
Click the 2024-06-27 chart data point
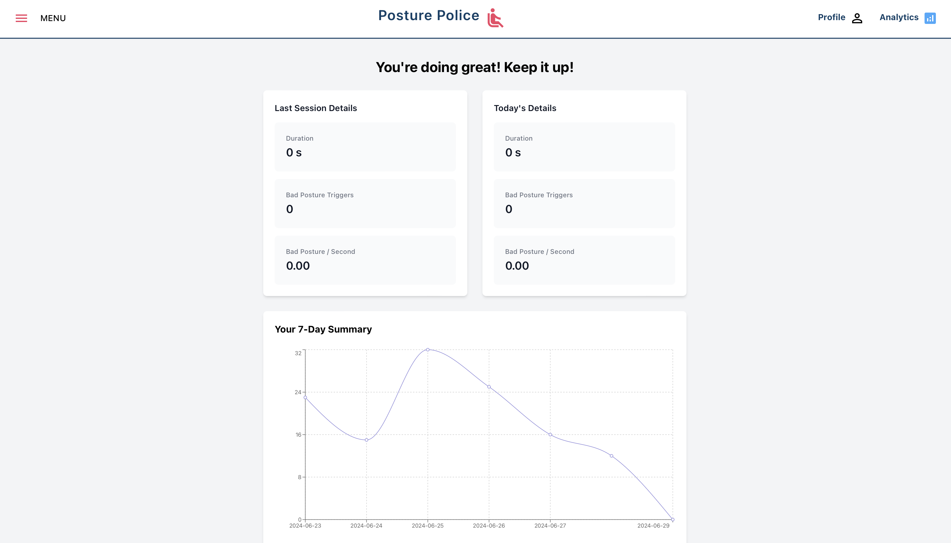point(550,435)
